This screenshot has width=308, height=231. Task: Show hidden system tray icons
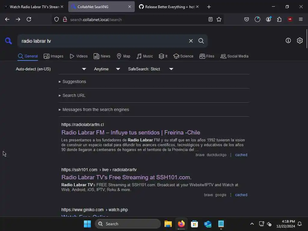(252, 224)
